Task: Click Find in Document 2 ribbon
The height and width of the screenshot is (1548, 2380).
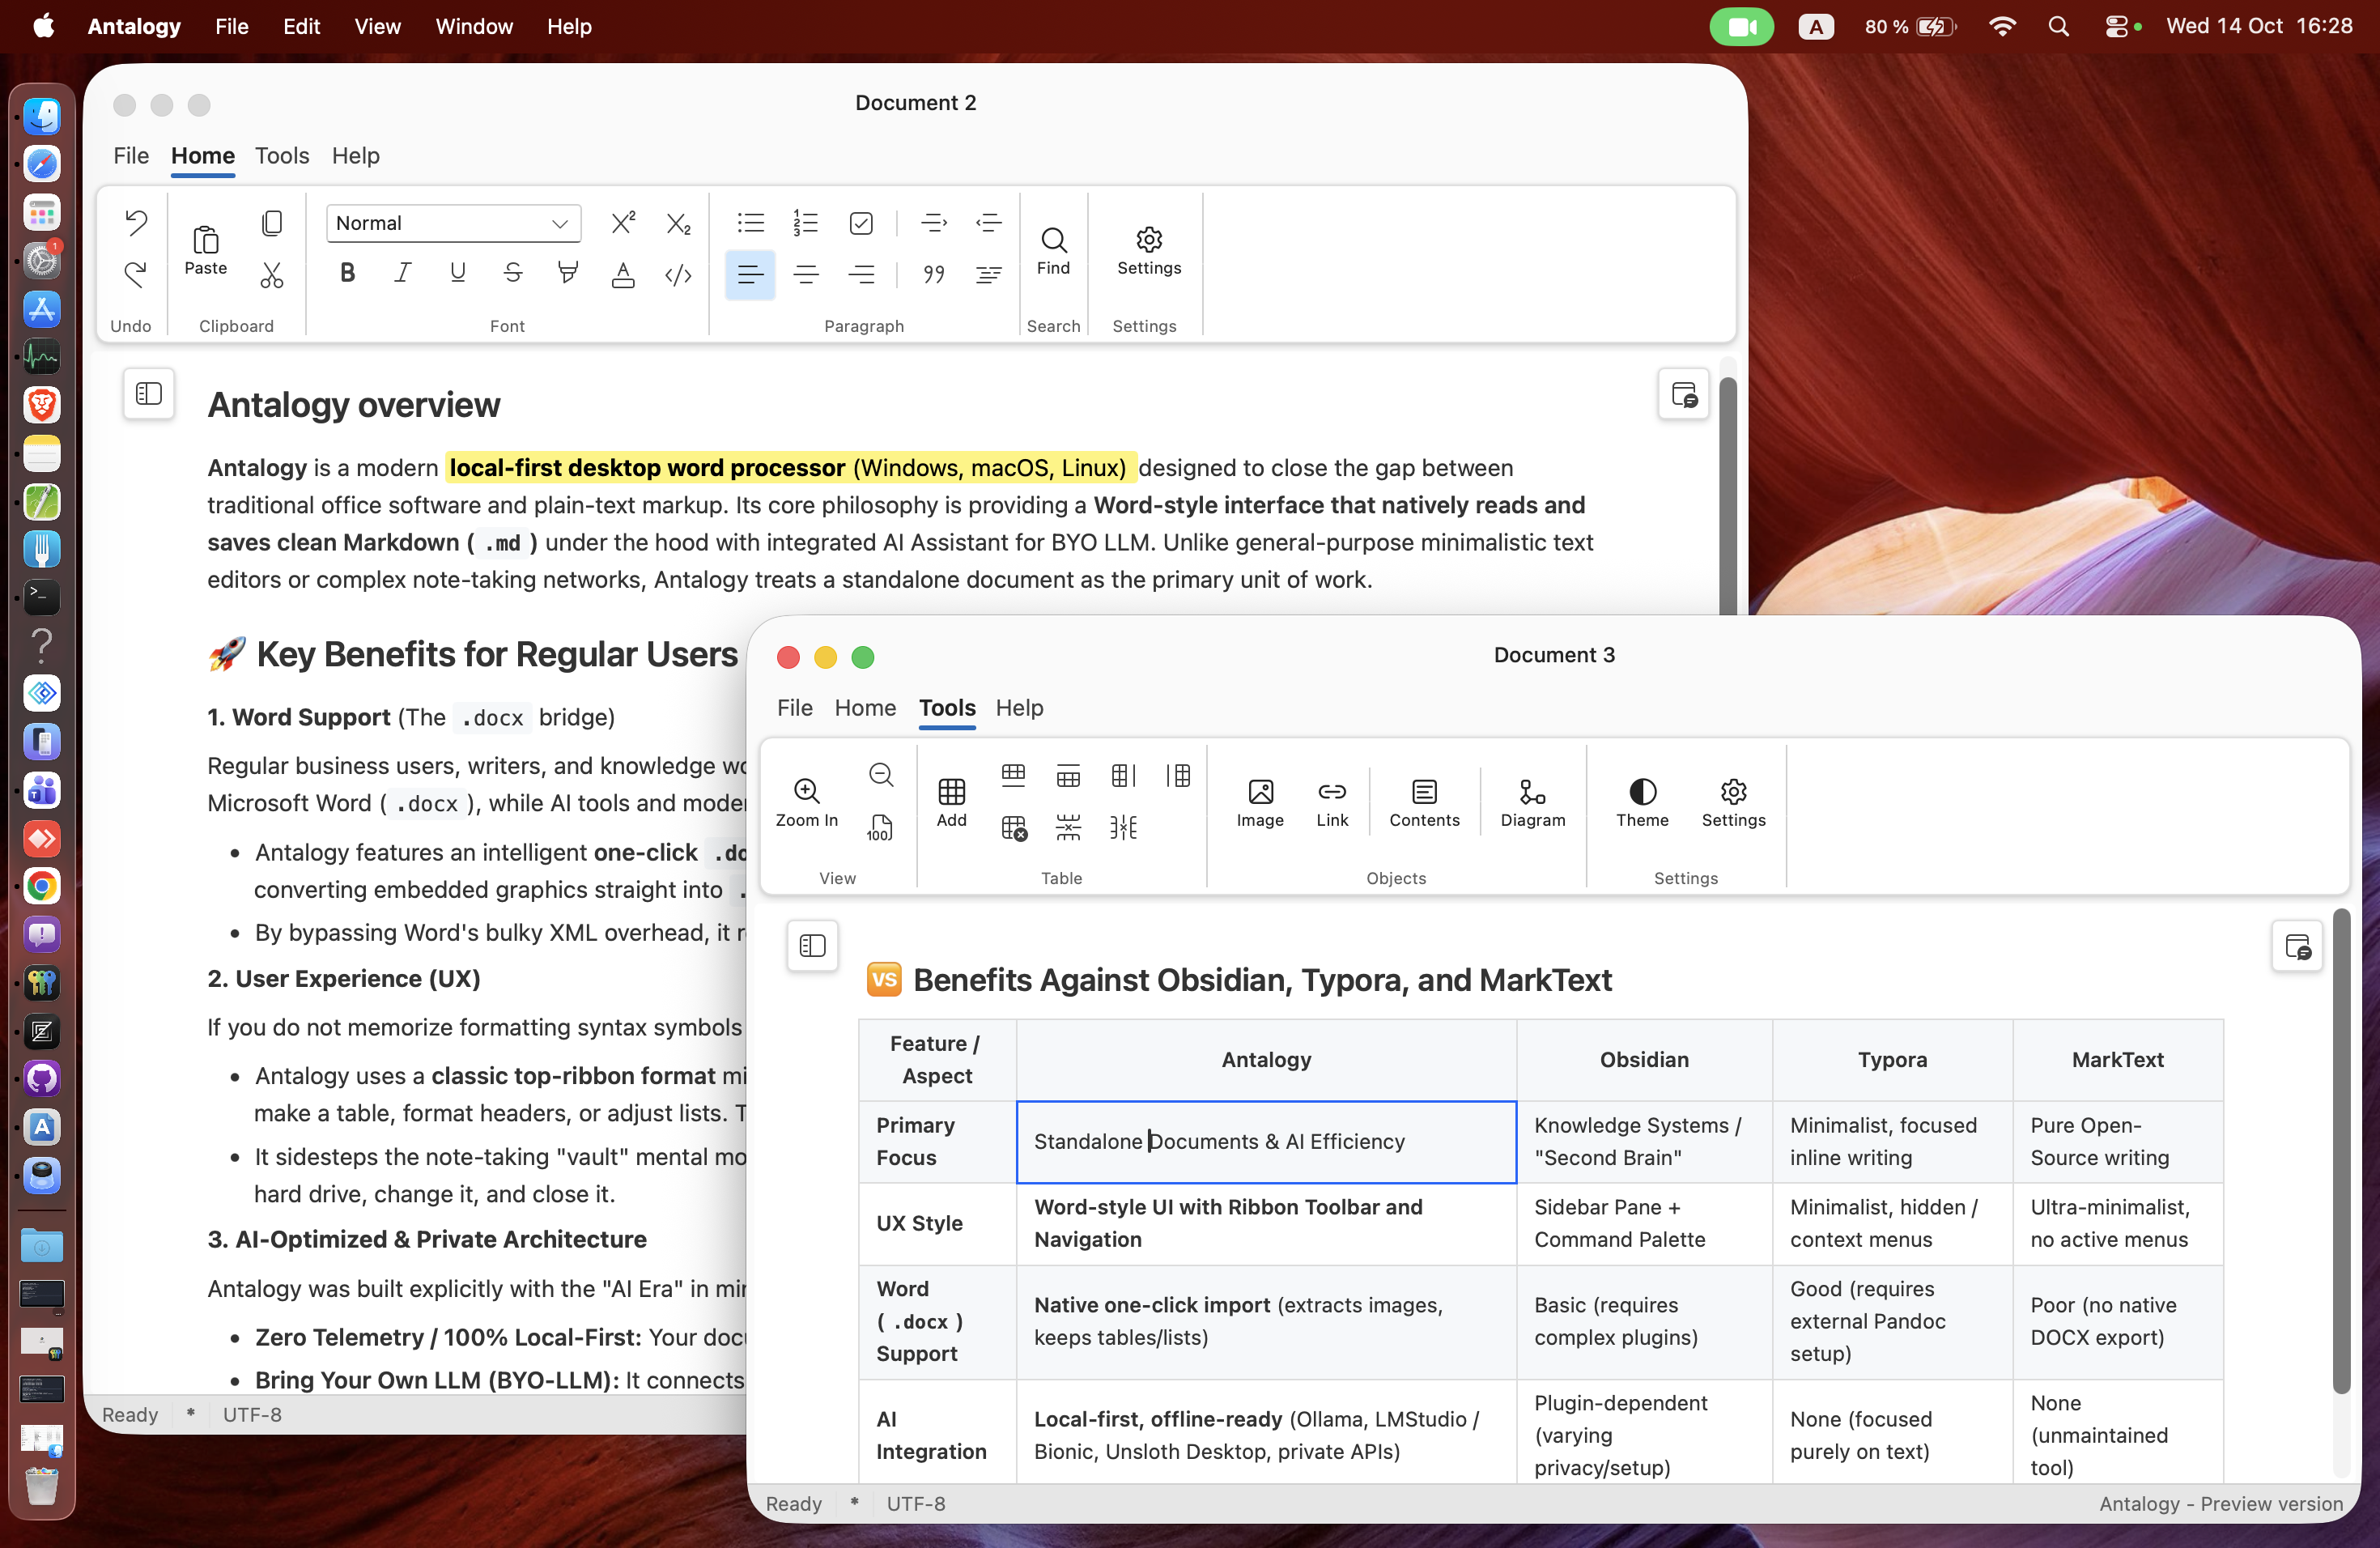Action: point(1053,250)
